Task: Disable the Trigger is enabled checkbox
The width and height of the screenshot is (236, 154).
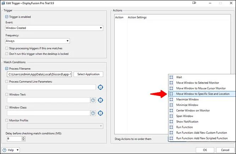Action: click(x=7, y=17)
